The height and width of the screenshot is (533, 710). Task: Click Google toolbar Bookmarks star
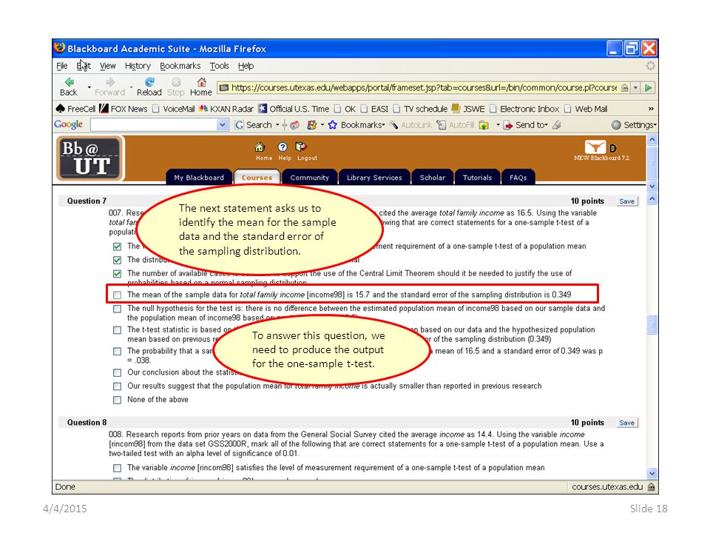tap(332, 124)
